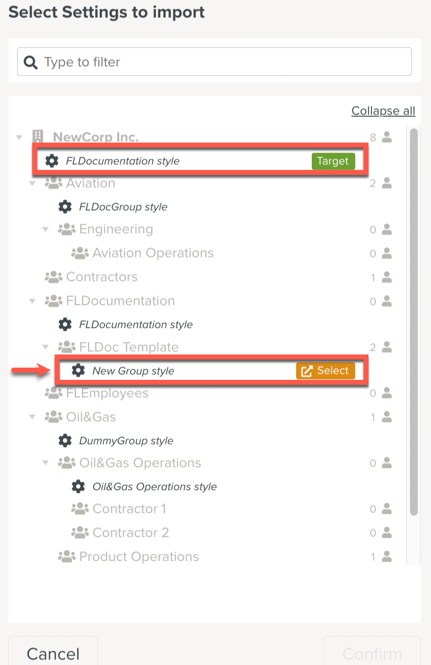431x665 pixels.
Task: Click gear icon beside Oil&Gas Operations style
Action: point(78,486)
